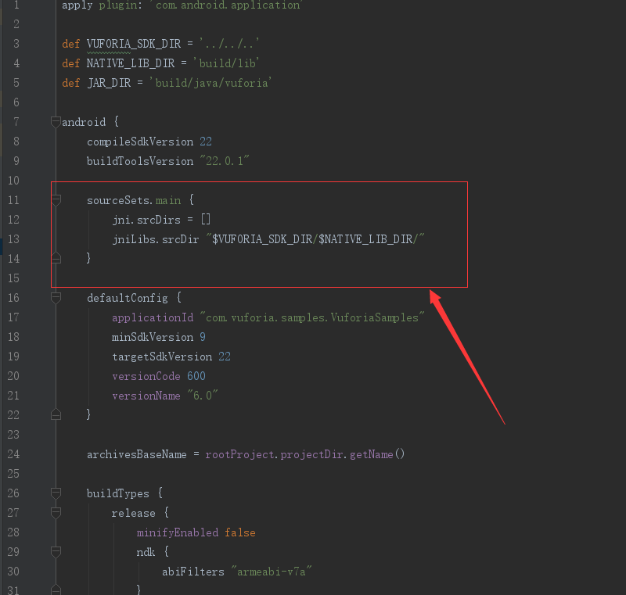Image resolution: width=626 pixels, height=595 pixels.
Task: Click line number 24 in the gutter
Action: click(x=13, y=454)
